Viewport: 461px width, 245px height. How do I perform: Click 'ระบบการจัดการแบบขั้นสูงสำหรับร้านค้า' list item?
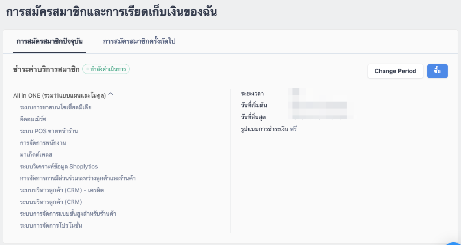(x=68, y=214)
